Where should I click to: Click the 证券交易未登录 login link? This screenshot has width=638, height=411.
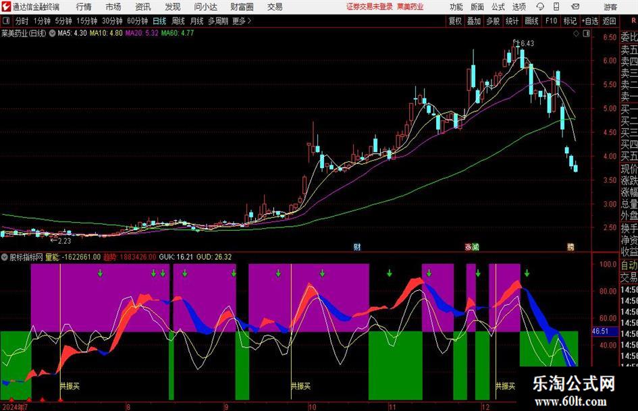[369, 7]
